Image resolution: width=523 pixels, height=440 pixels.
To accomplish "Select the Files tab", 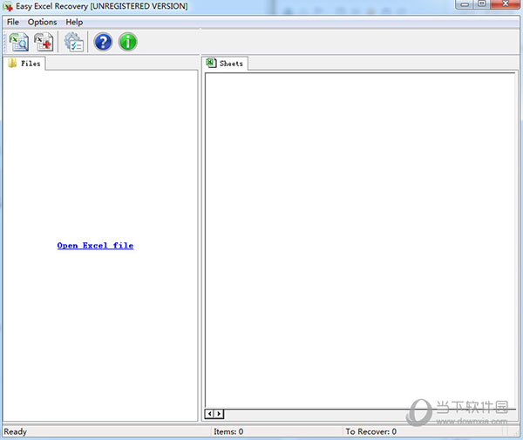I will pyautogui.click(x=24, y=64).
